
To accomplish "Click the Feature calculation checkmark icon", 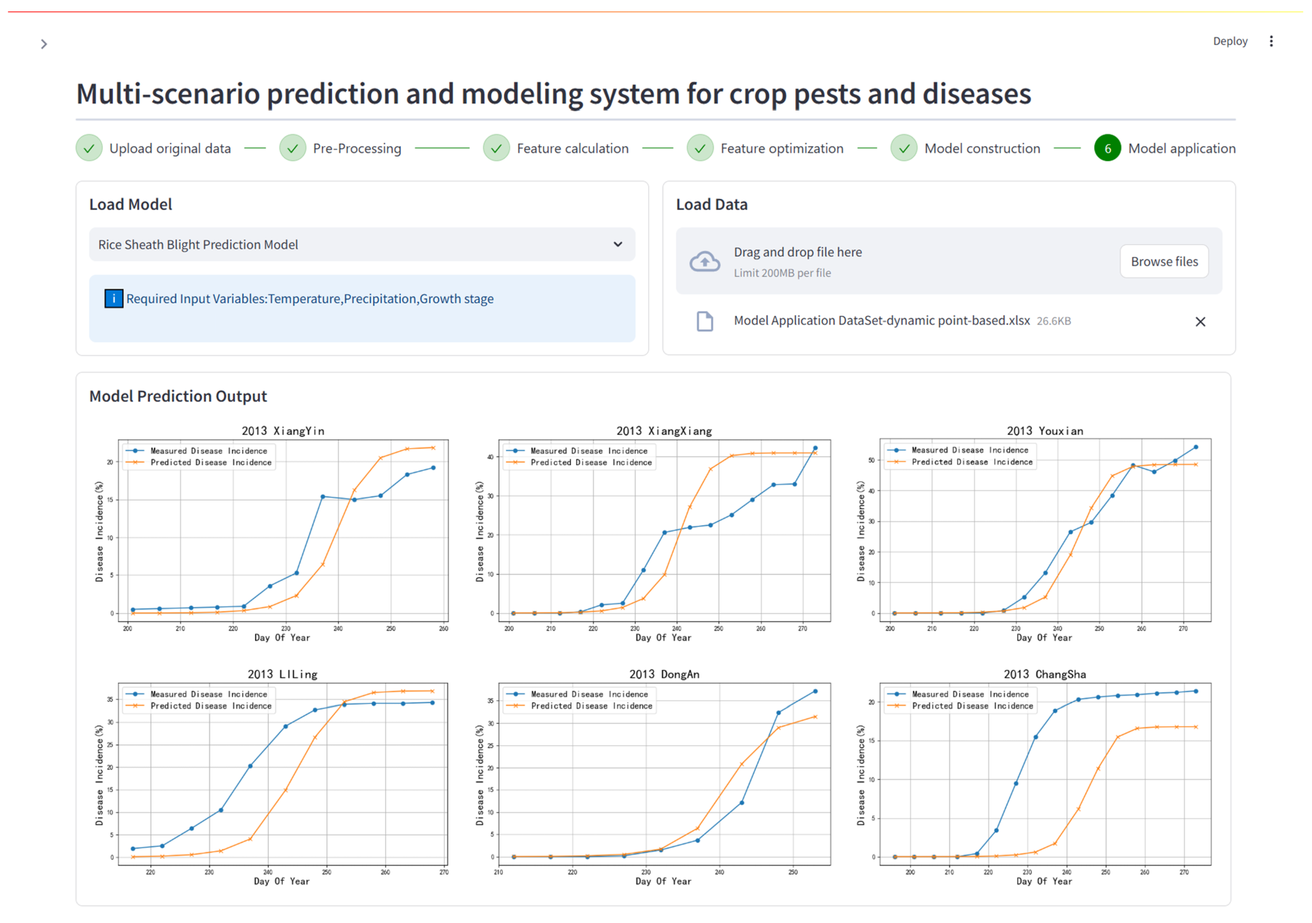I will tap(496, 149).
